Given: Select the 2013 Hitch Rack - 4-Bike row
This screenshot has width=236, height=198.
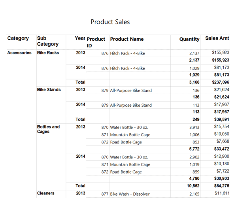Looking at the screenshot, I should click(158, 53).
